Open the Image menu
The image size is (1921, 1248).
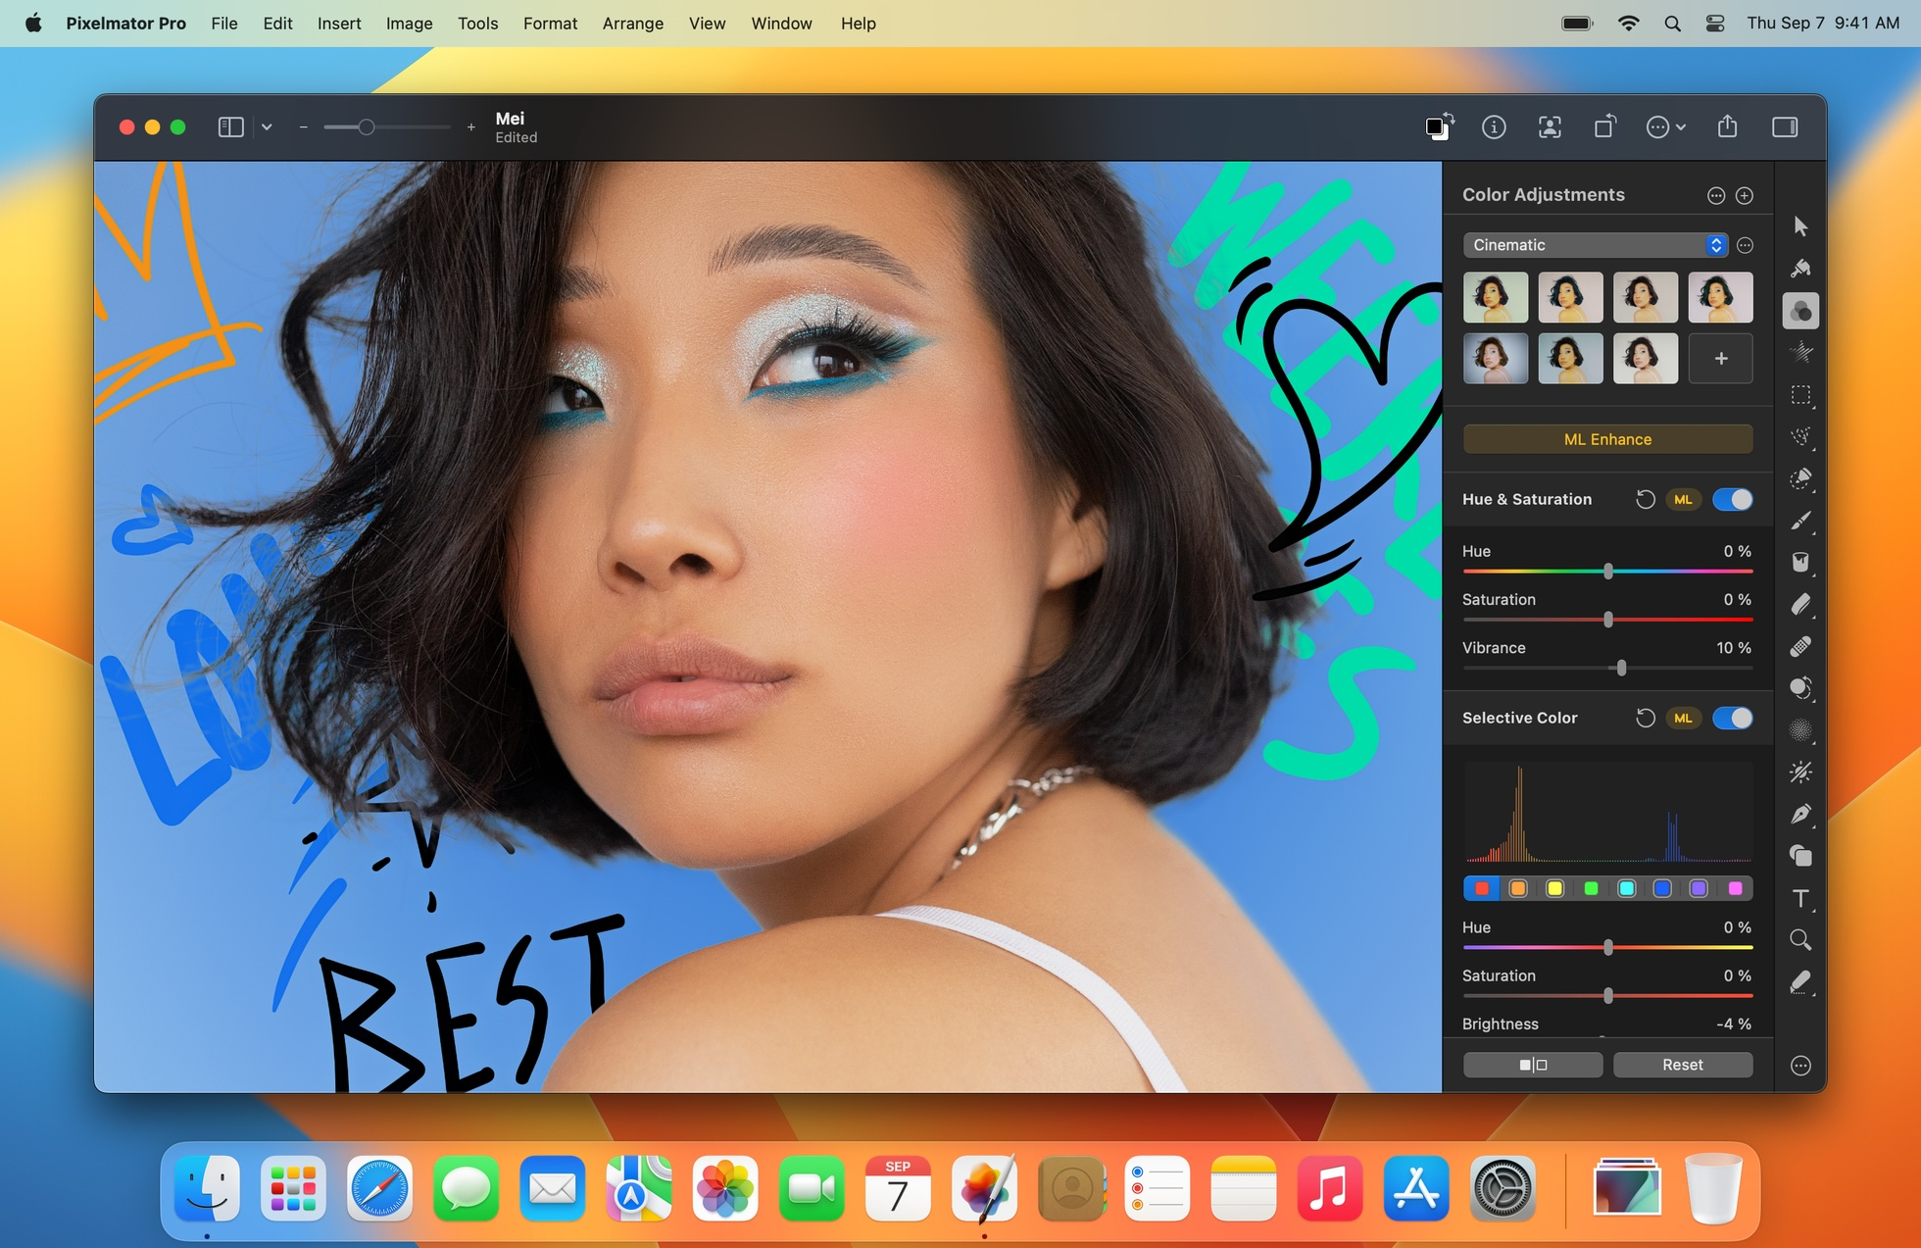click(409, 23)
